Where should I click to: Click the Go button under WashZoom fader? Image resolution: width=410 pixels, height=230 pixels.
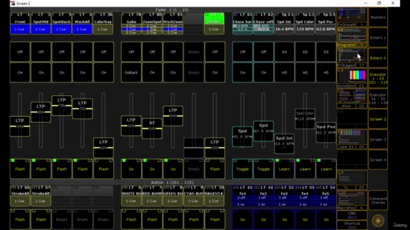[x=173, y=169]
